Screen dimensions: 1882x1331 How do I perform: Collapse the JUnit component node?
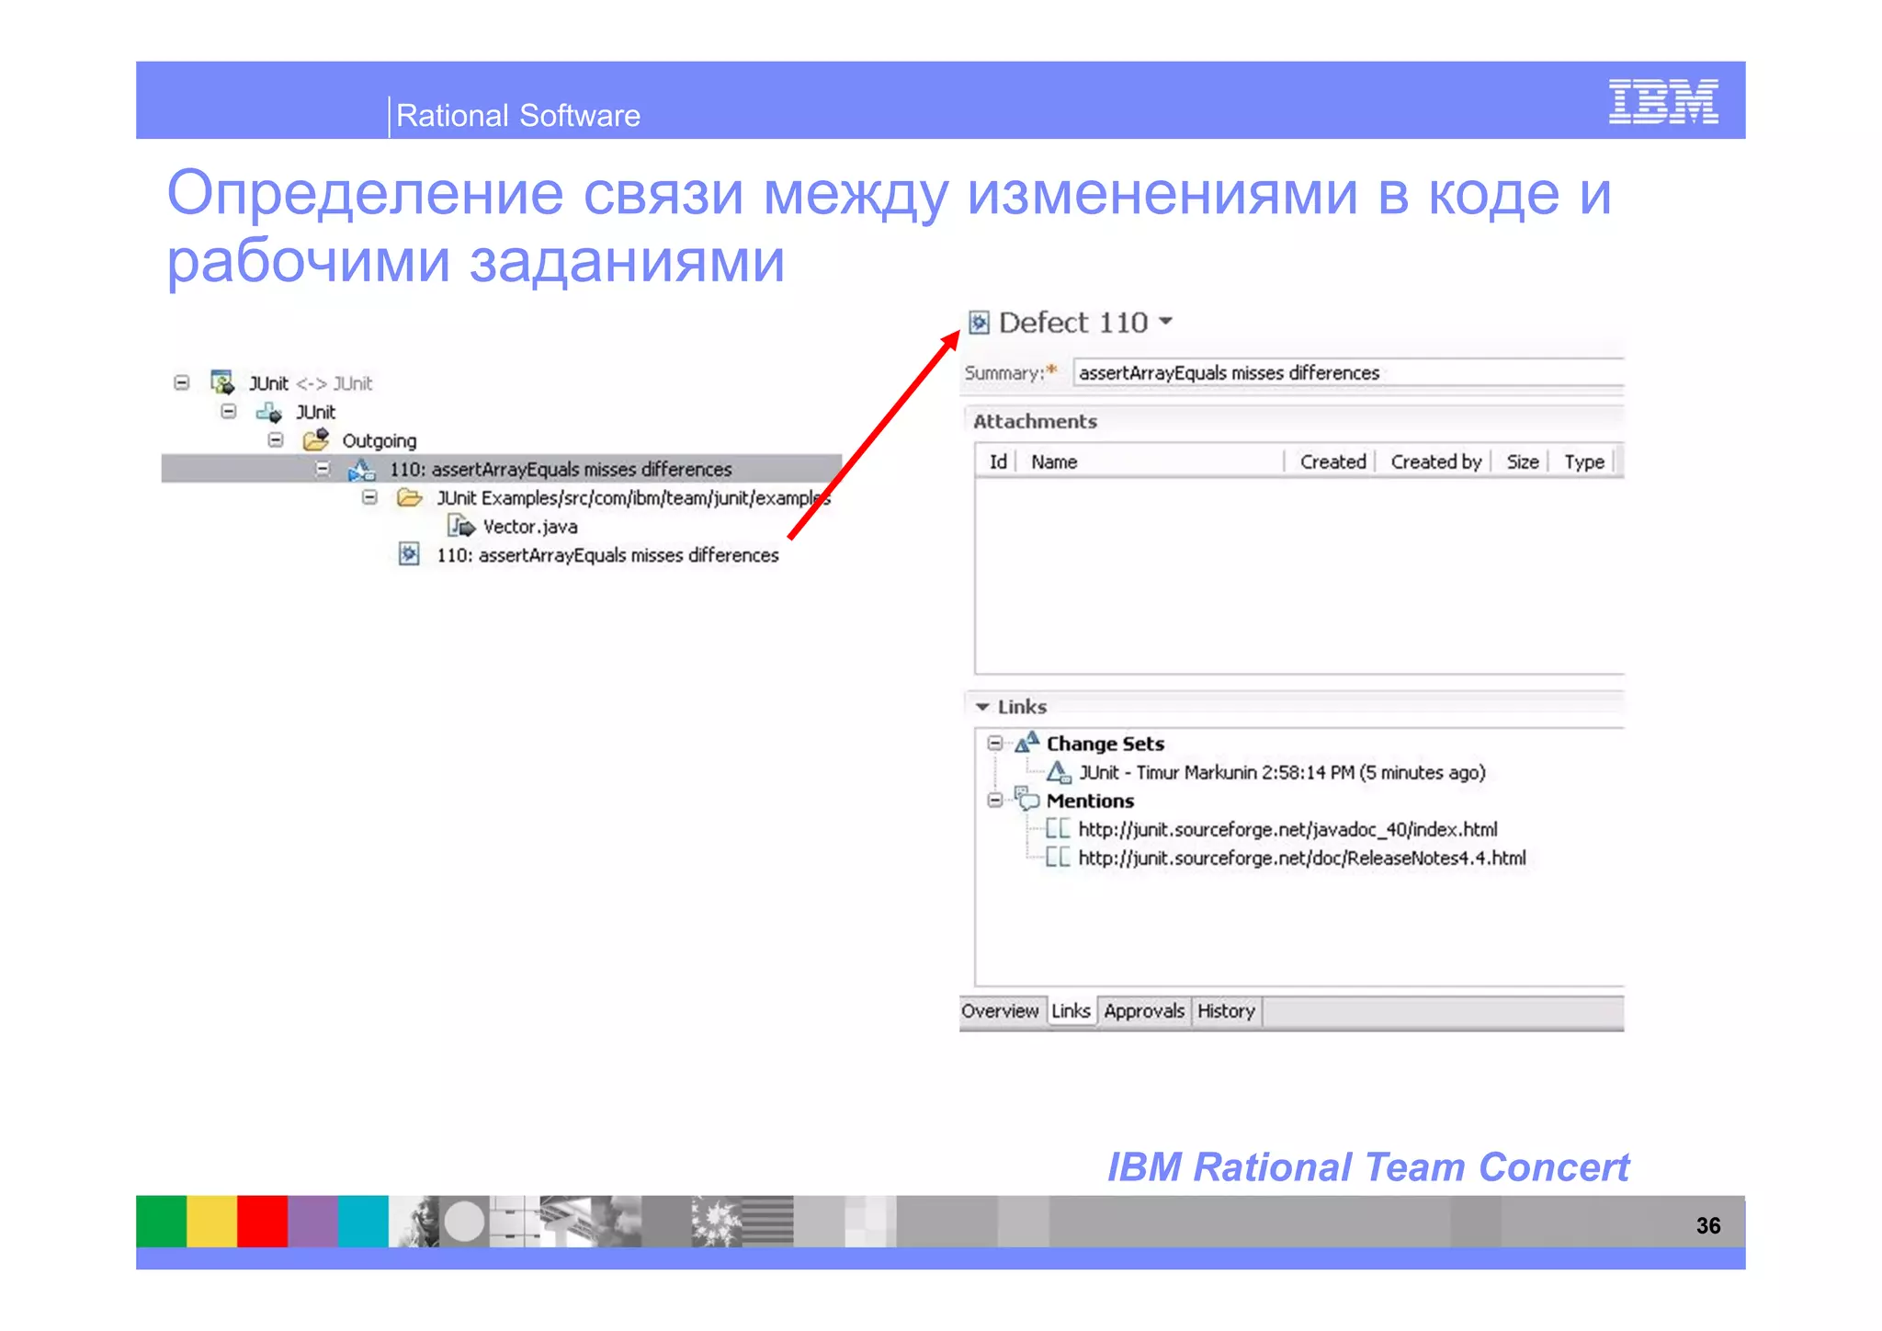229,411
